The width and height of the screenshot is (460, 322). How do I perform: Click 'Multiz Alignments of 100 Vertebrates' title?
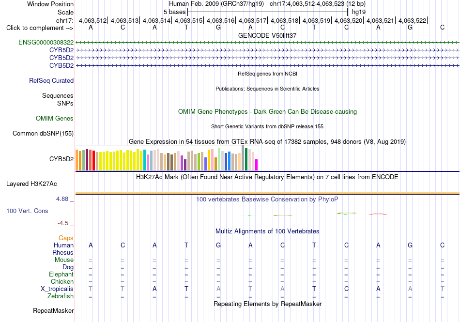[x=267, y=231]
